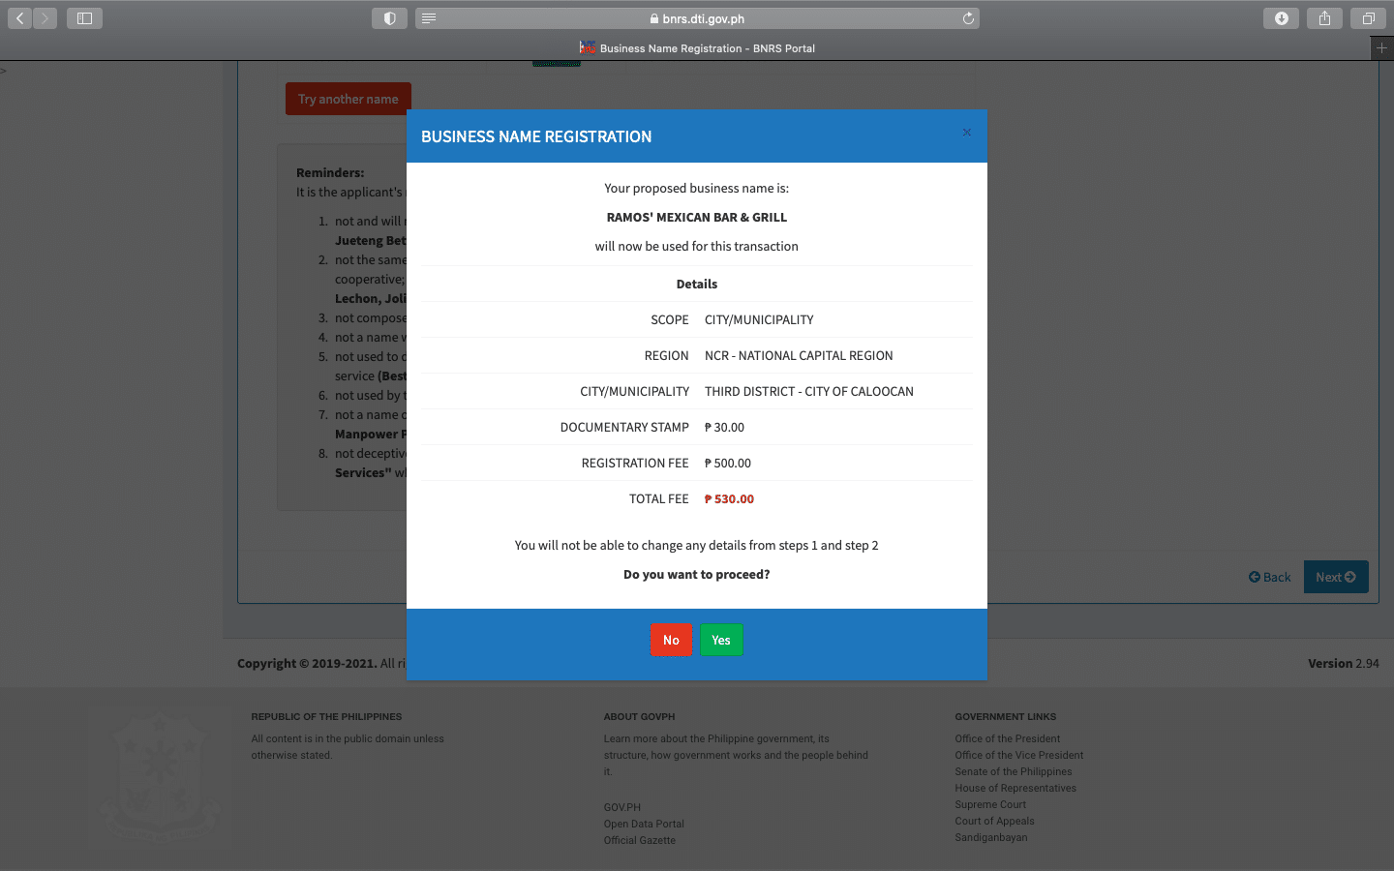The image size is (1394, 871).
Task: Toggle the Safari sidebar icon
Action: pos(84,18)
